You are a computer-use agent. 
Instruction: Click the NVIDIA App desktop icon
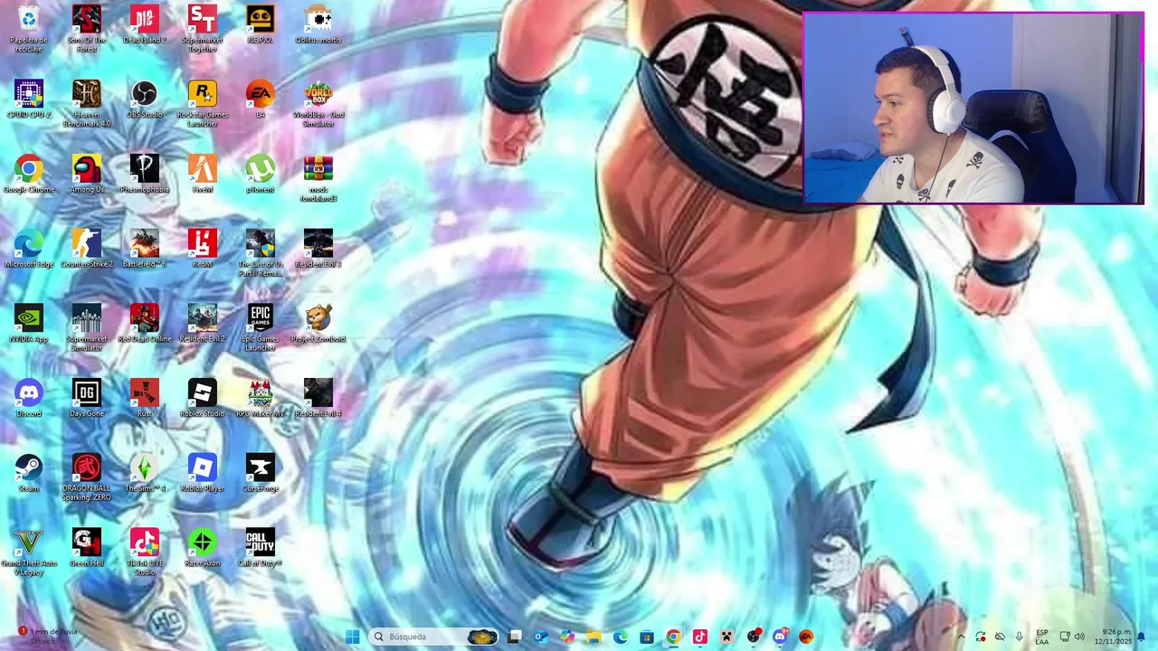coord(29,324)
